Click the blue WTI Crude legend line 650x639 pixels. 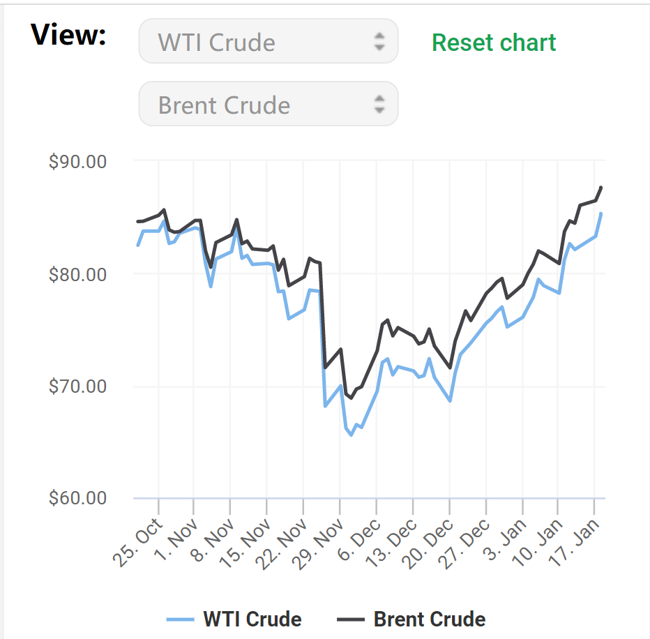point(180,619)
